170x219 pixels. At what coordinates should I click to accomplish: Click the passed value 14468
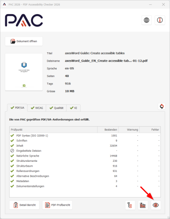[113, 156]
